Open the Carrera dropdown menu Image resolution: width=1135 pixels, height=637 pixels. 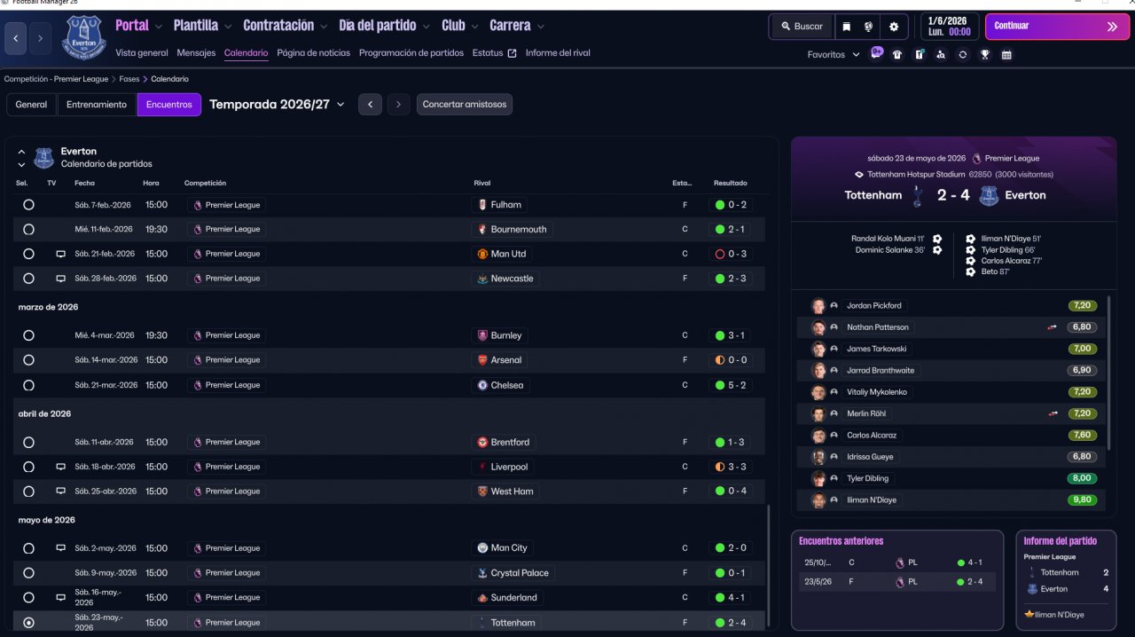[x=517, y=26]
